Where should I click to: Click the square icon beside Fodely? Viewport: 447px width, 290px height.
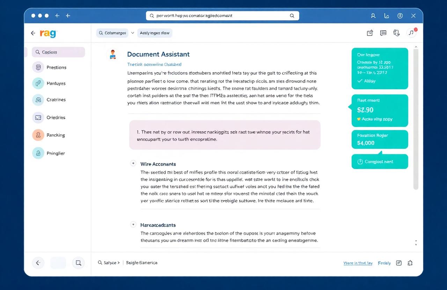[399, 263]
